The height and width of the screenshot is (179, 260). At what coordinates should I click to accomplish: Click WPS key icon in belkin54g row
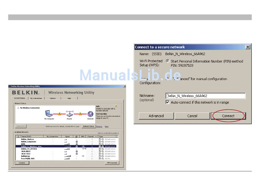(83, 156)
